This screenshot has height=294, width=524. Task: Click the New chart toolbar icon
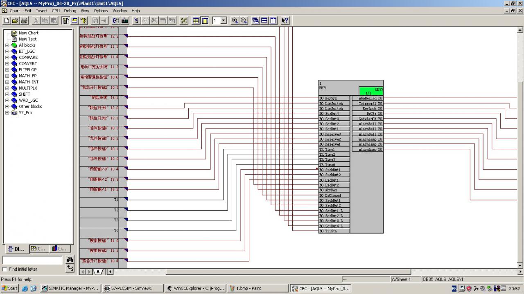(7, 20)
